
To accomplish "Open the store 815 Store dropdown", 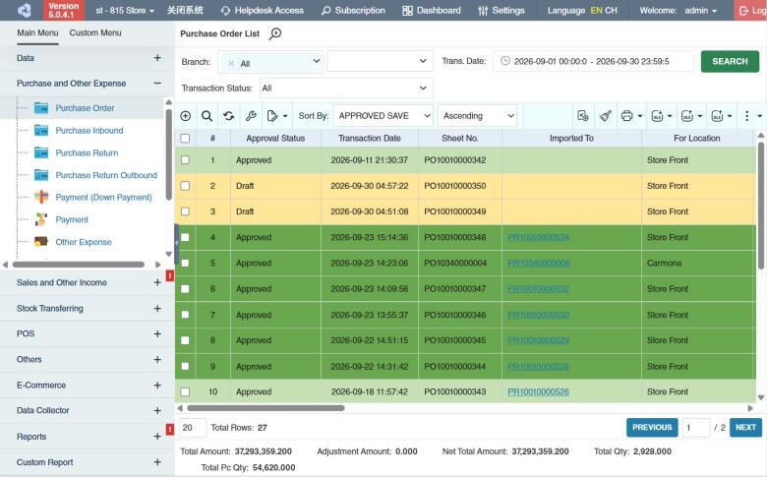I will (x=125, y=10).
